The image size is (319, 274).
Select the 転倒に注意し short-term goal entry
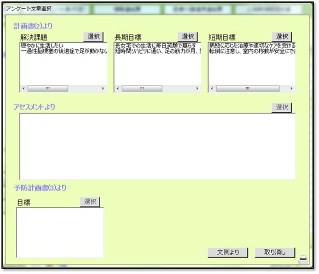pyautogui.click(x=252, y=51)
